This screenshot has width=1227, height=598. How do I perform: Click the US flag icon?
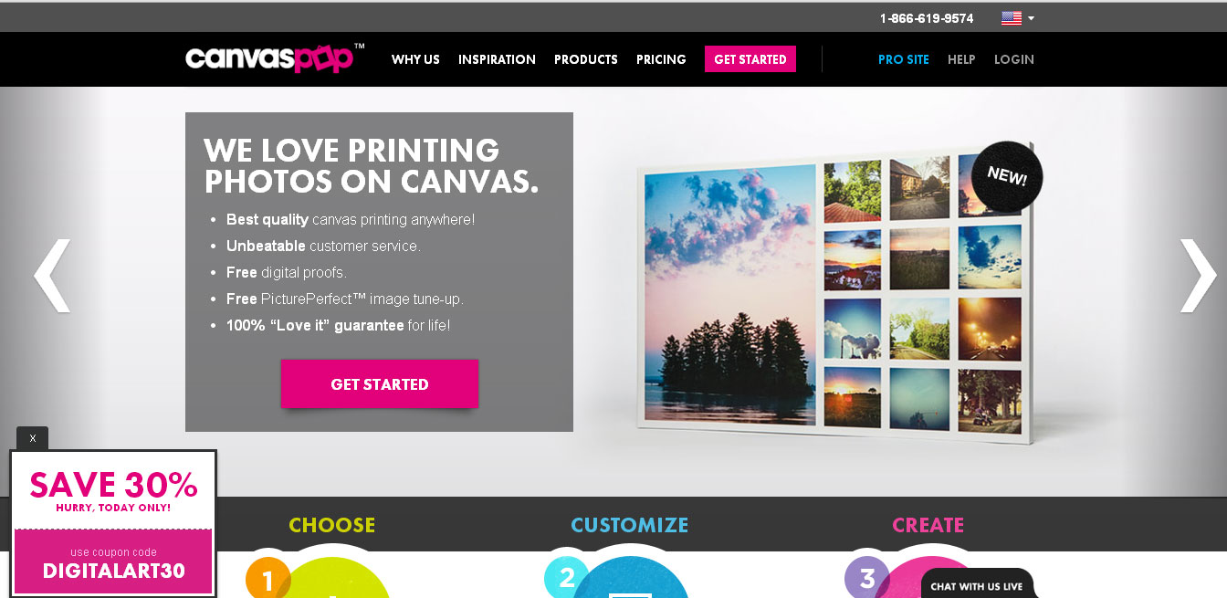(1011, 18)
